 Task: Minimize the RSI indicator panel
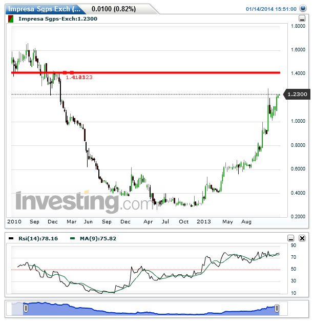click(x=291, y=238)
